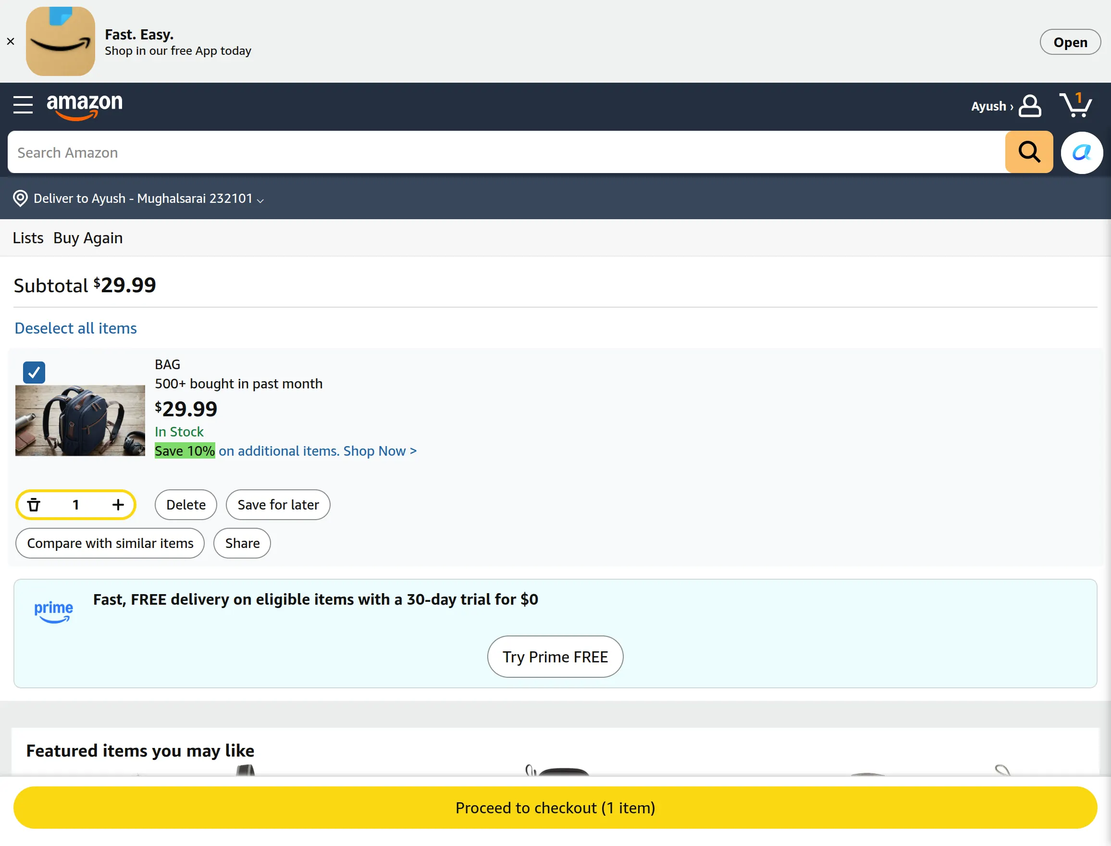Click the Featured items you may like heading

[140, 751]
